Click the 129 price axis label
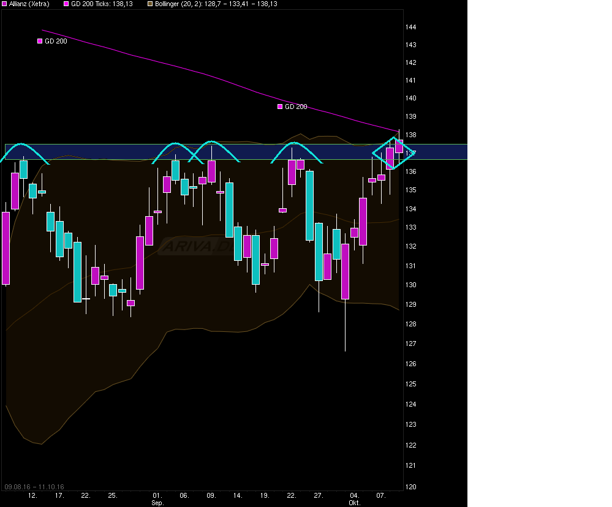 pos(410,304)
